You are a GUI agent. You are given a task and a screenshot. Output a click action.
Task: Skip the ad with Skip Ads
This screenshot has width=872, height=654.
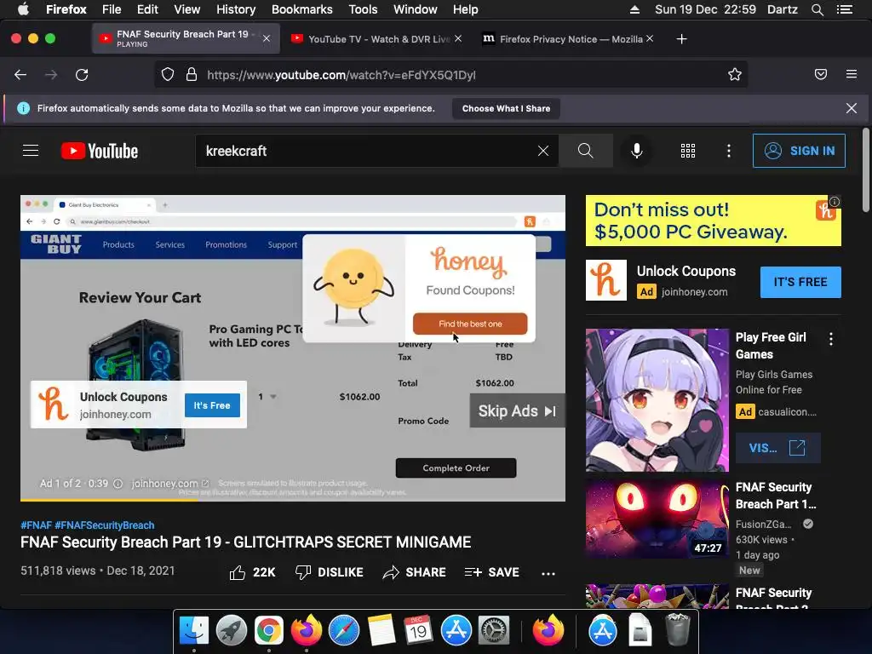tap(517, 411)
